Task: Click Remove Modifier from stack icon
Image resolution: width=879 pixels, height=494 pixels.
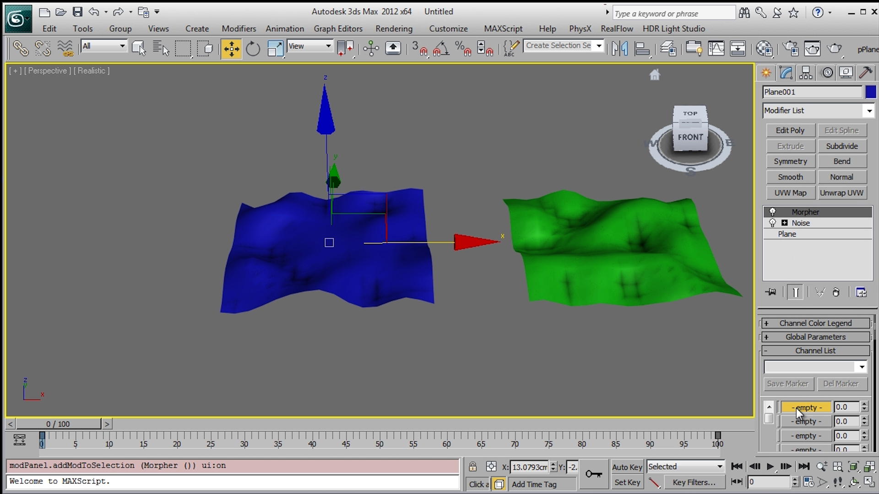Action: click(x=836, y=292)
